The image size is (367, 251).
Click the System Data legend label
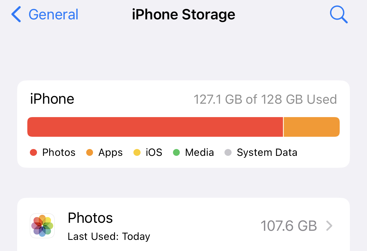tap(267, 152)
